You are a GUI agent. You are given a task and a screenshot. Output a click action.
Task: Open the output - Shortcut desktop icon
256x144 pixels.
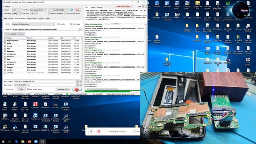(15, 106)
